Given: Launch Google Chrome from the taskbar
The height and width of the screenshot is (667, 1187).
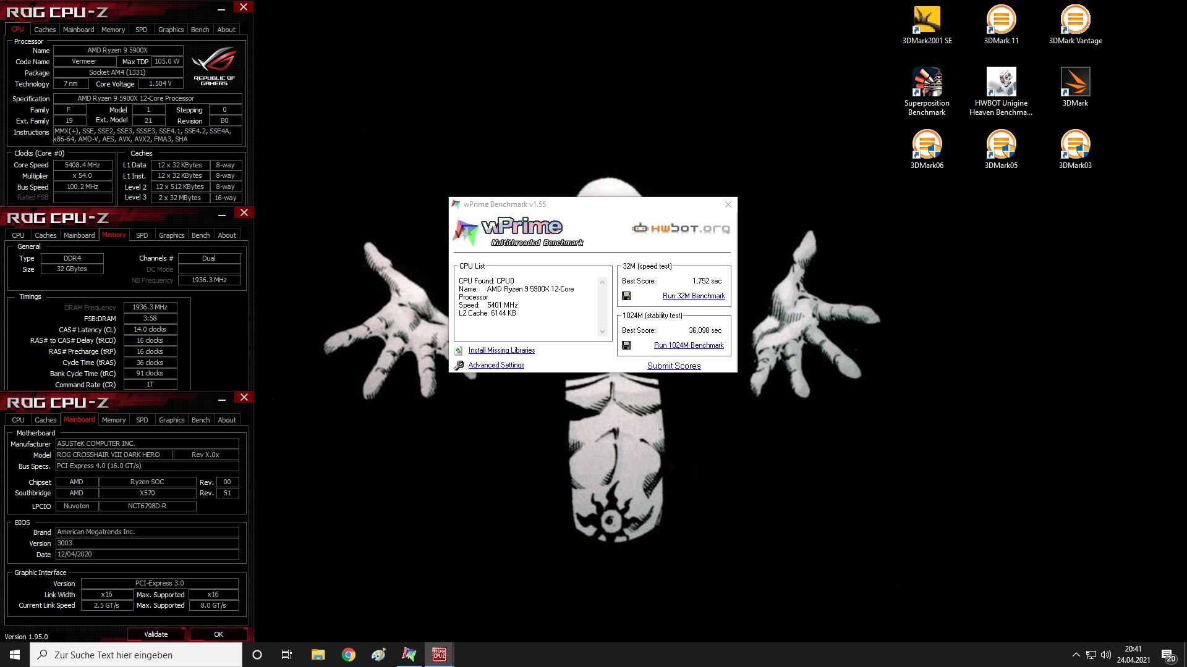Looking at the screenshot, I should pos(349,655).
